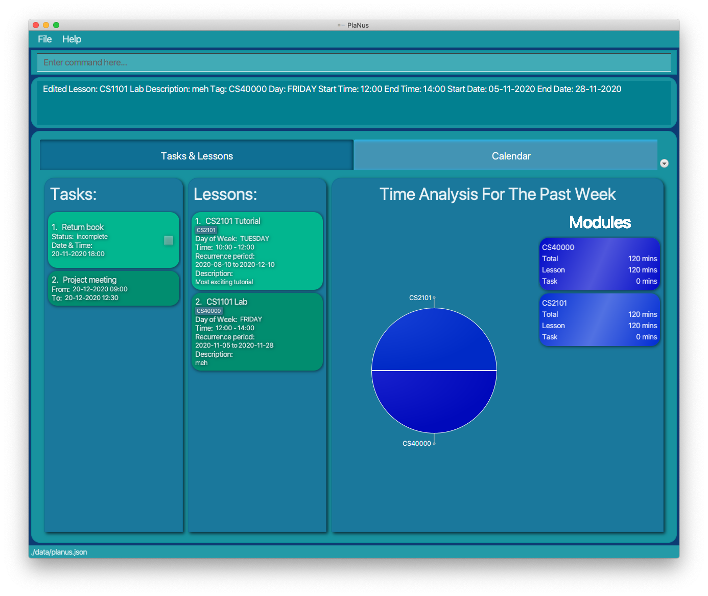The width and height of the screenshot is (708, 596).
Task: Tick the Return book status checkbox
Action: pyautogui.click(x=169, y=240)
